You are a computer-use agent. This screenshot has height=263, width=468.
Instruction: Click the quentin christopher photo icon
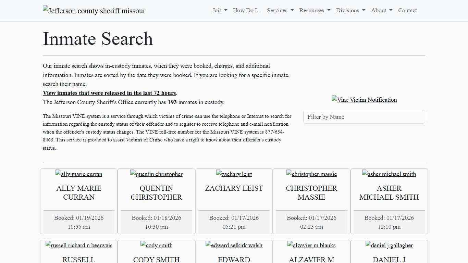156,174
